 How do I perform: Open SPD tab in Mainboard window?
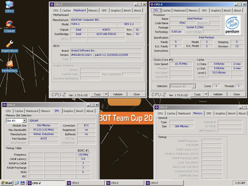pos(104,11)
